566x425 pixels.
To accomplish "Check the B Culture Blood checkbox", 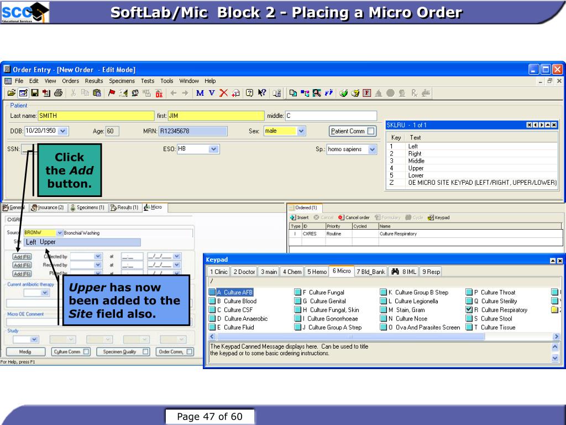I will tap(212, 301).
